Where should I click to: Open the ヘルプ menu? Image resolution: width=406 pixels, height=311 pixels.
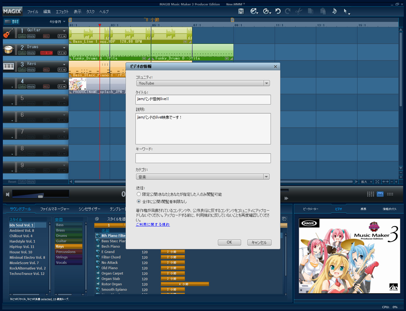pyautogui.click(x=104, y=11)
